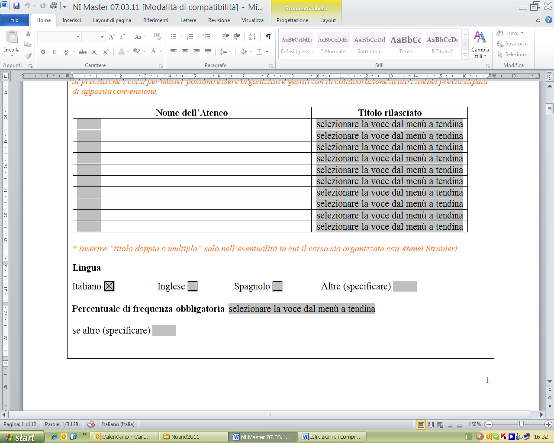The width and height of the screenshot is (554, 443).
Task: Click the Save icon in quick access toolbar
Action: click(16, 6)
